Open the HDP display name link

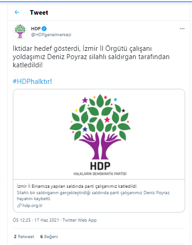(x=36, y=28)
